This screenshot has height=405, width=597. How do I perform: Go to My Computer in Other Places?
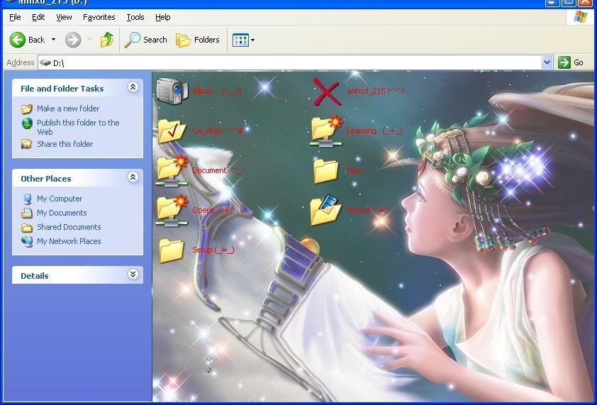pyautogui.click(x=60, y=199)
